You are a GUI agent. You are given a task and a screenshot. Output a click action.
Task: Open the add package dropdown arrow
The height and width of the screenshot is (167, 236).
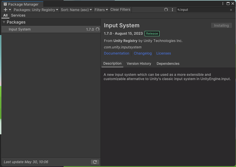[10, 10]
